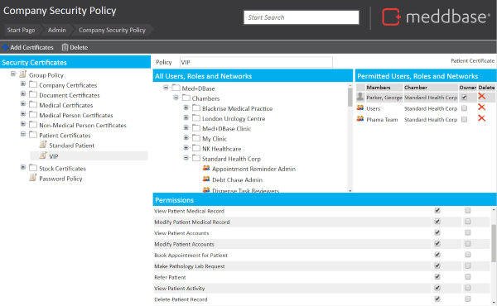Screen dimensions: 497x306
Task: Click Company Security Policy breadcrumb
Action: [x=112, y=30]
